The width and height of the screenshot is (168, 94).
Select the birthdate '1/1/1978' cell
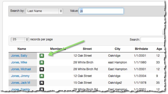140,82
